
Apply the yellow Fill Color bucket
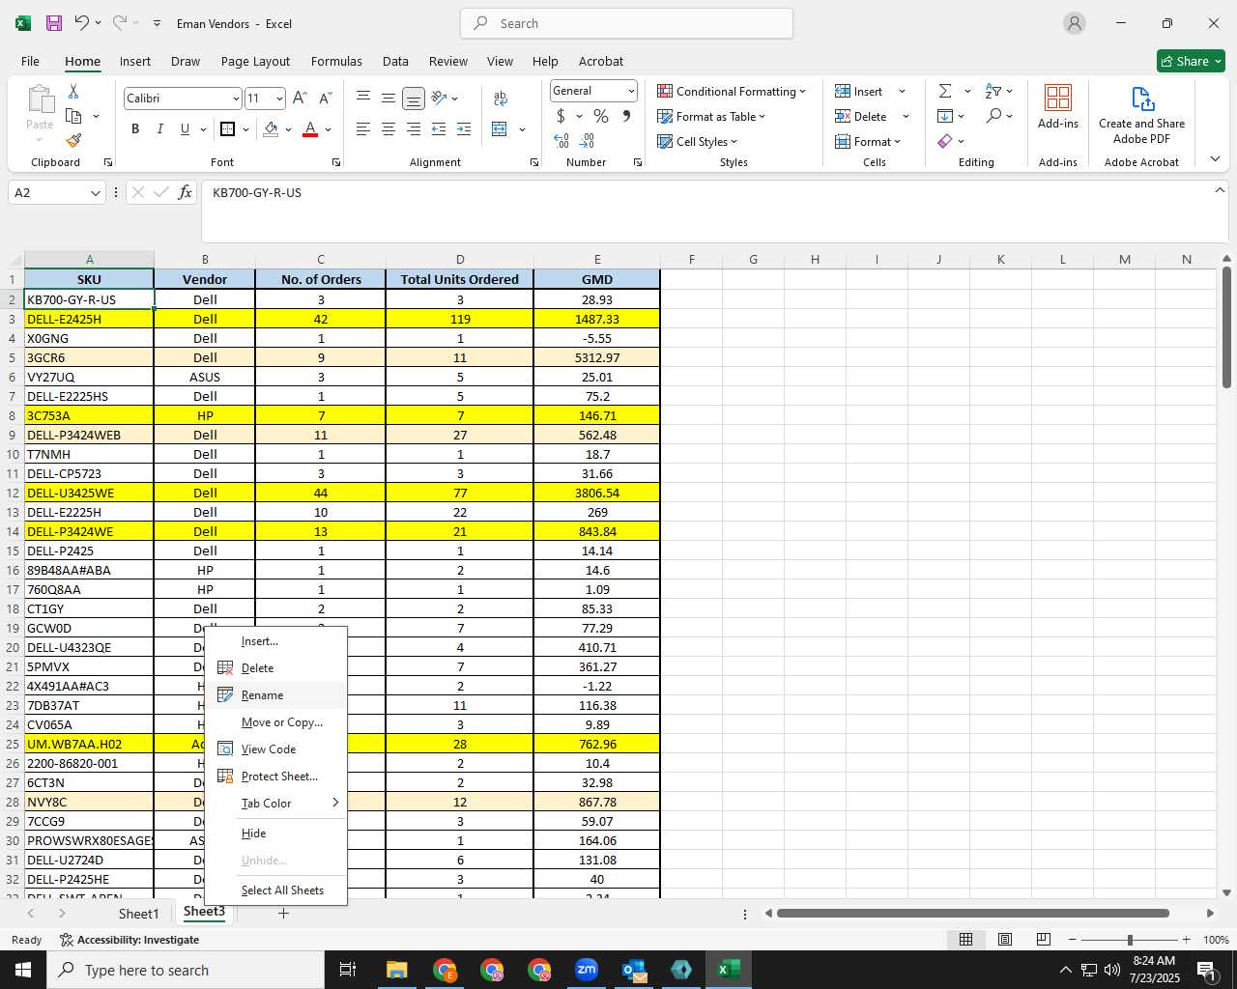pyautogui.click(x=271, y=128)
